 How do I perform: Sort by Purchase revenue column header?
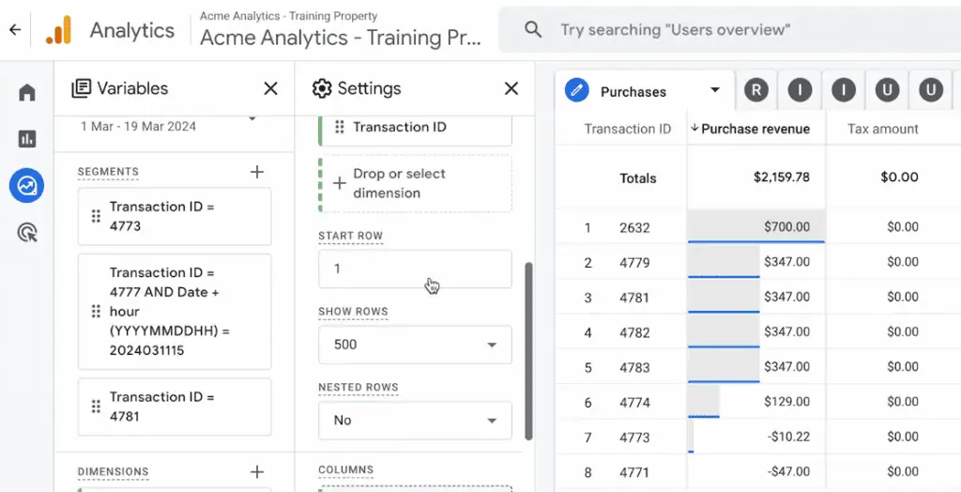(x=755, y=129)
